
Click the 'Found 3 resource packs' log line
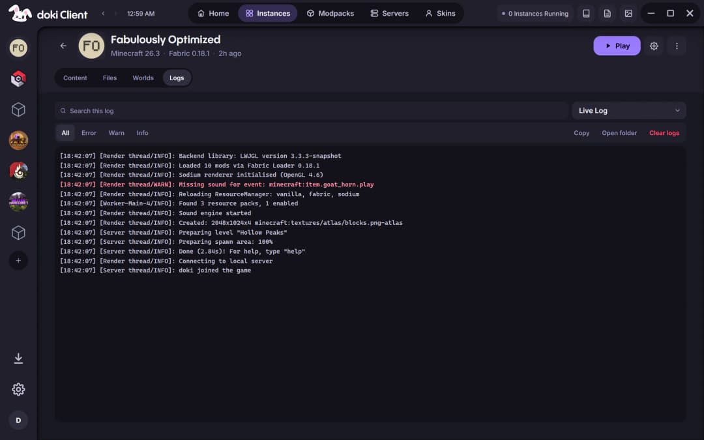179,203
